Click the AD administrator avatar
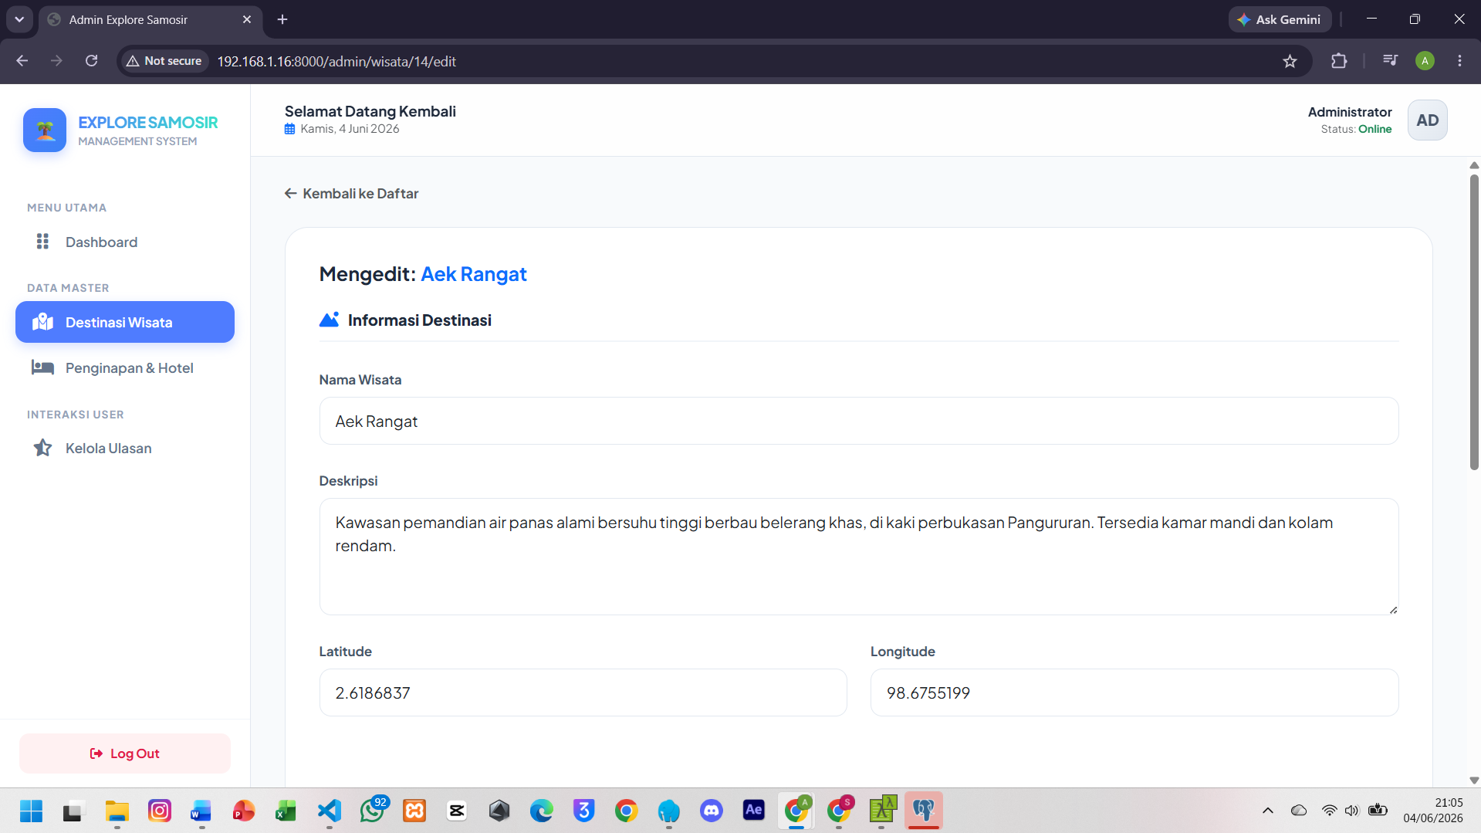The height and width of the screenshot is (833, 1481). point(1427,120)
